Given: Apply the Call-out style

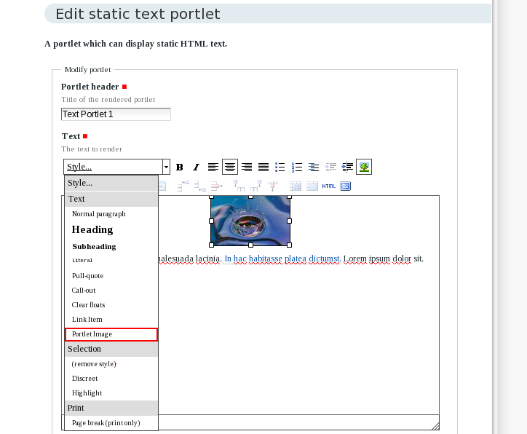Looking at the screenshot, I should (111, 290).
